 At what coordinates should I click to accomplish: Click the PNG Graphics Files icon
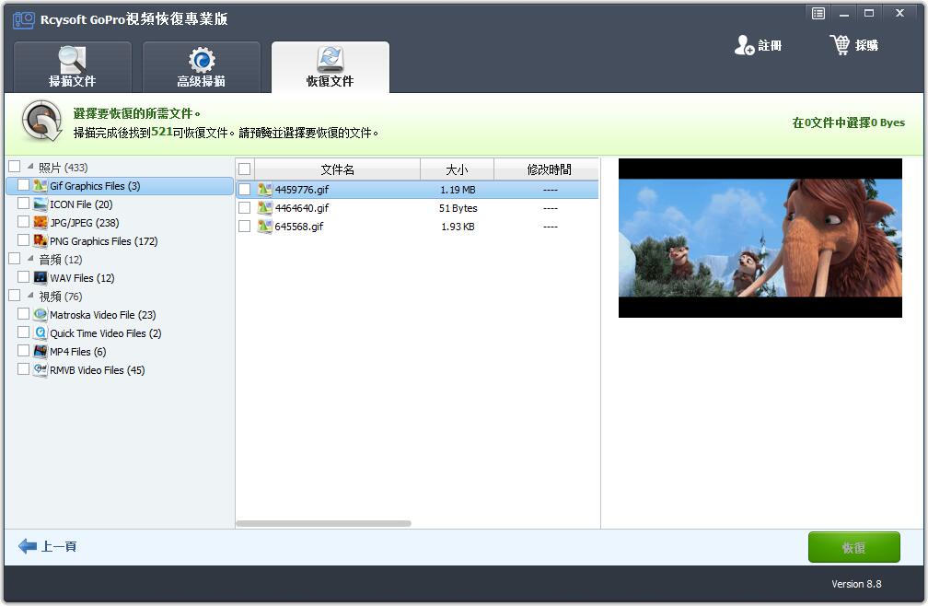click(41, 241)
